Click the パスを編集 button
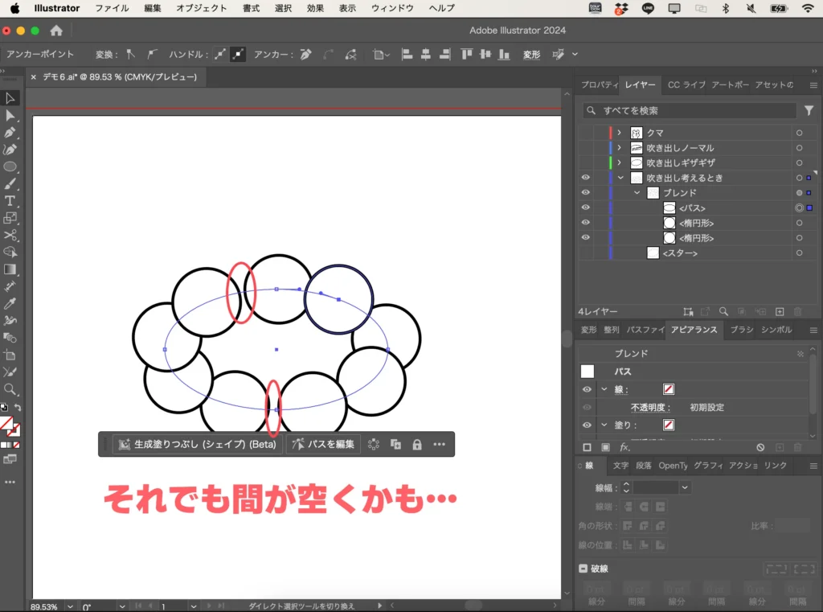This screenshot has width=823, height=612. [322, 444]
